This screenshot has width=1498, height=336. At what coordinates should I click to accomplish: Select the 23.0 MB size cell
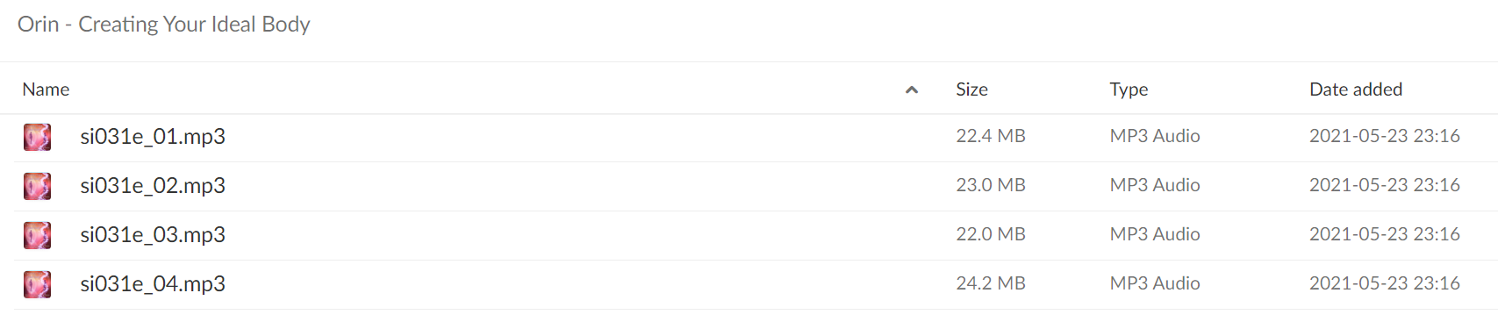coord(991,185)
